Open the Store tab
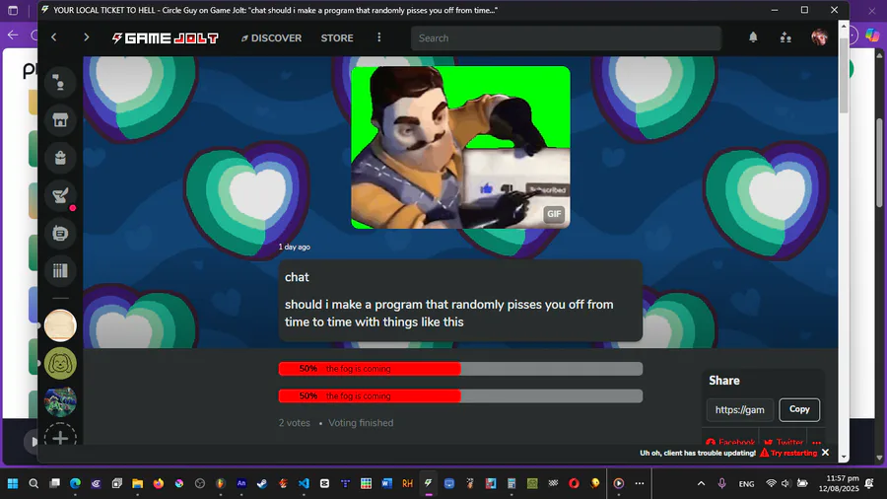 337,37
